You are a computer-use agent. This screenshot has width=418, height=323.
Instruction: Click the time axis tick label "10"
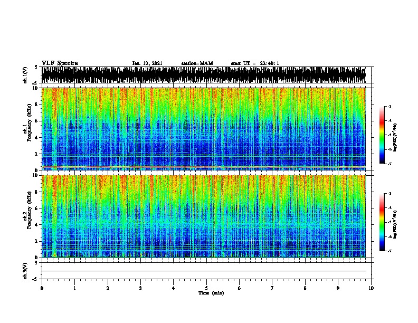click(x=371, y=288)
